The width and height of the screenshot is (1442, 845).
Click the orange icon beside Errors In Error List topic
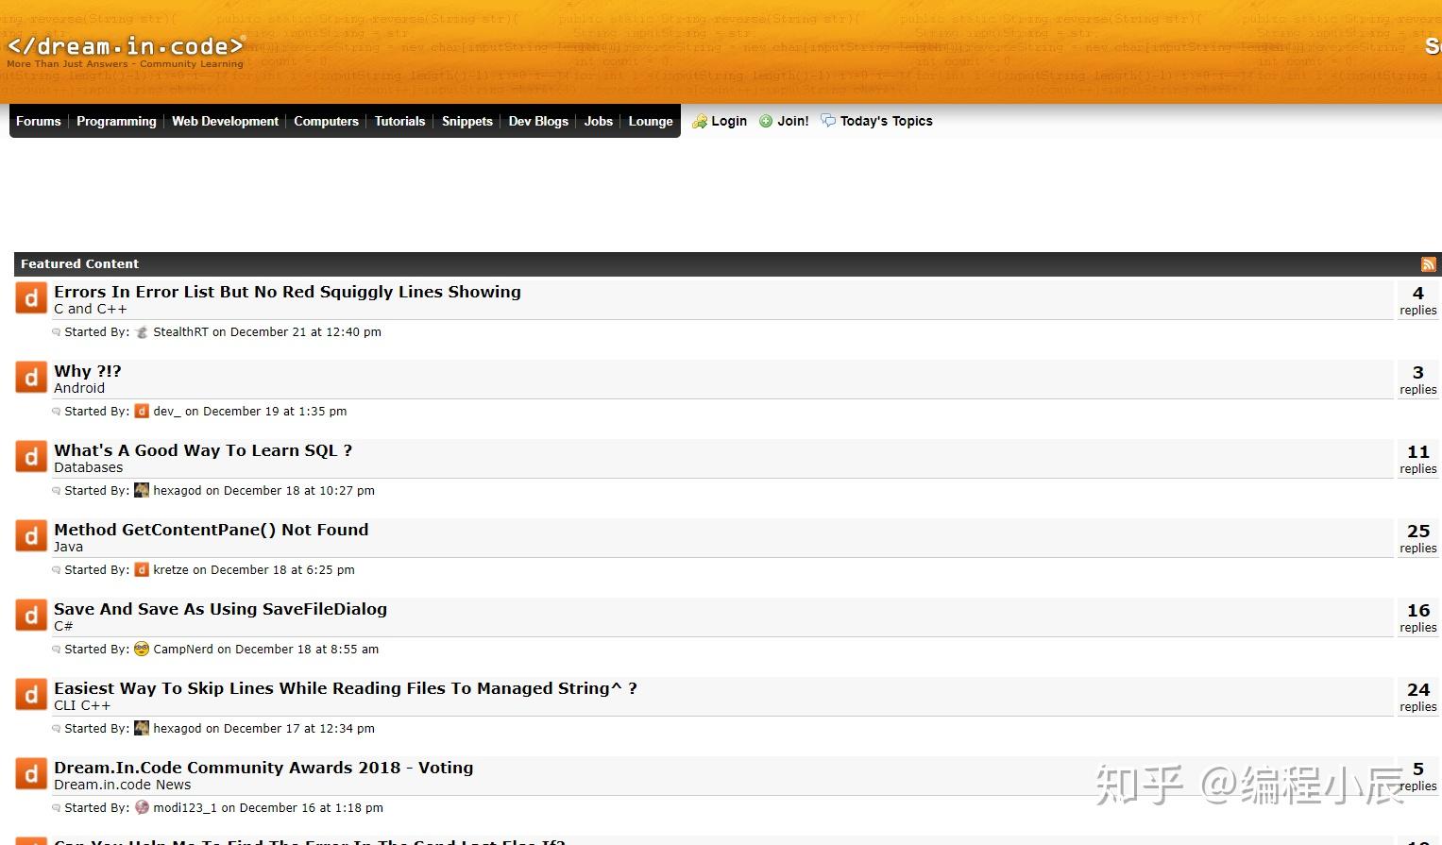coord(31,298)
